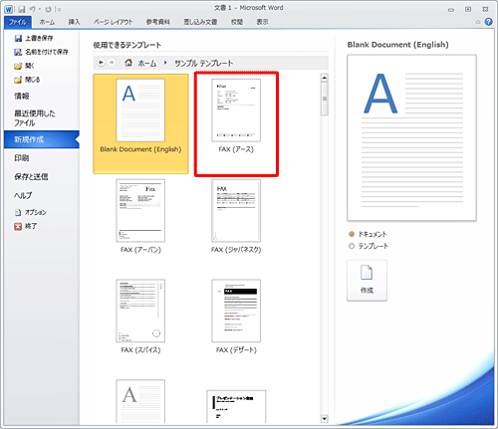Go back with the template navigation arrow

pyautogui.click(x=101, y=63)
